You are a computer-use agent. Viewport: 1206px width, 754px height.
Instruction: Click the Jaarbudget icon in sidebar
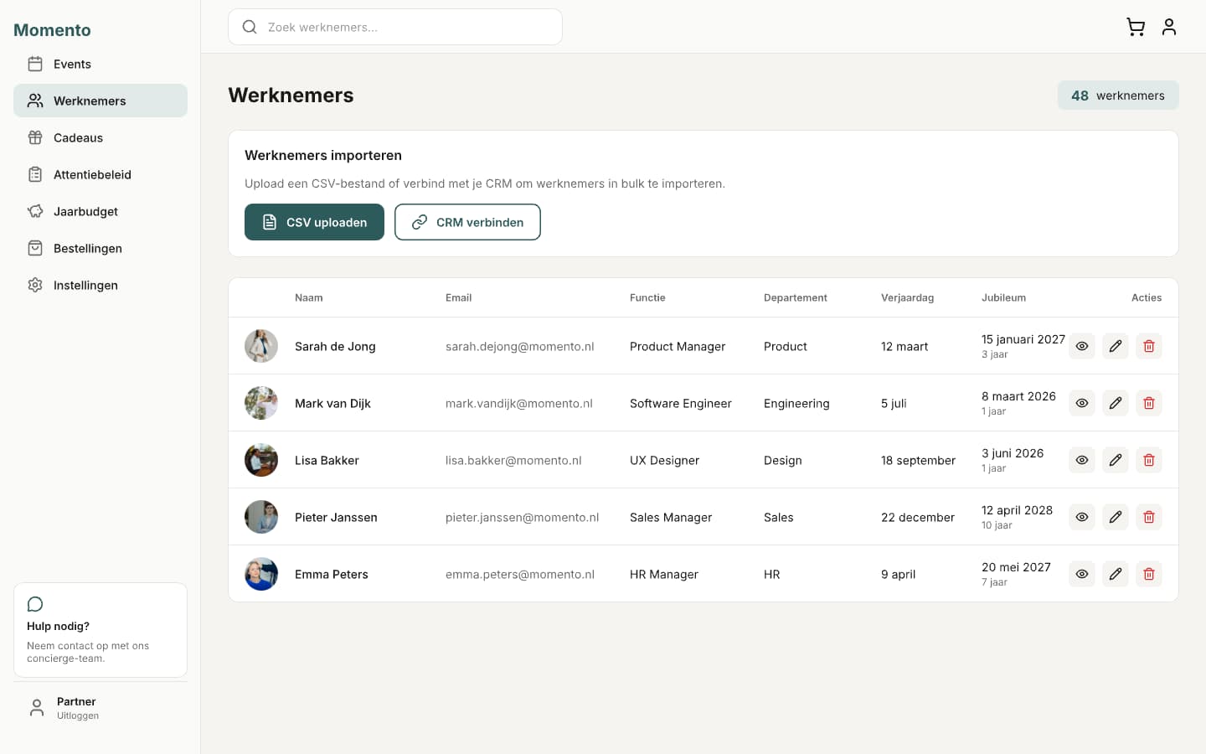pos(34,211)
